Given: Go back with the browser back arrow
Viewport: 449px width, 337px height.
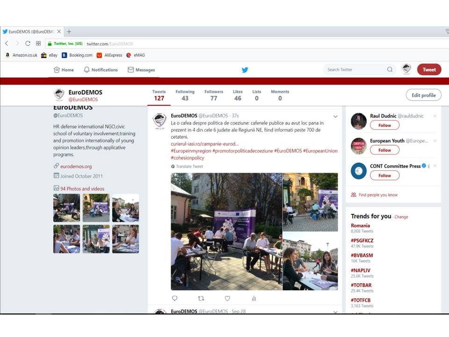Looking at the screenshot, I should [7, 44].
